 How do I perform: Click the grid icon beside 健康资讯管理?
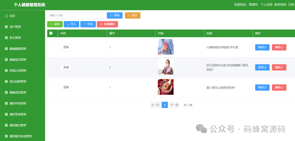6,93
